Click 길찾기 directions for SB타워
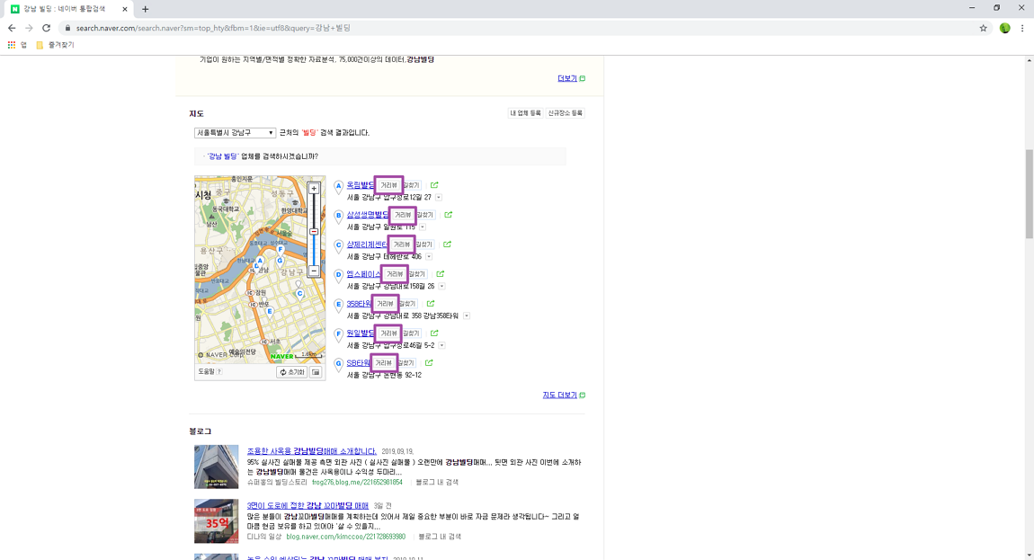 (x=407, y=363)
